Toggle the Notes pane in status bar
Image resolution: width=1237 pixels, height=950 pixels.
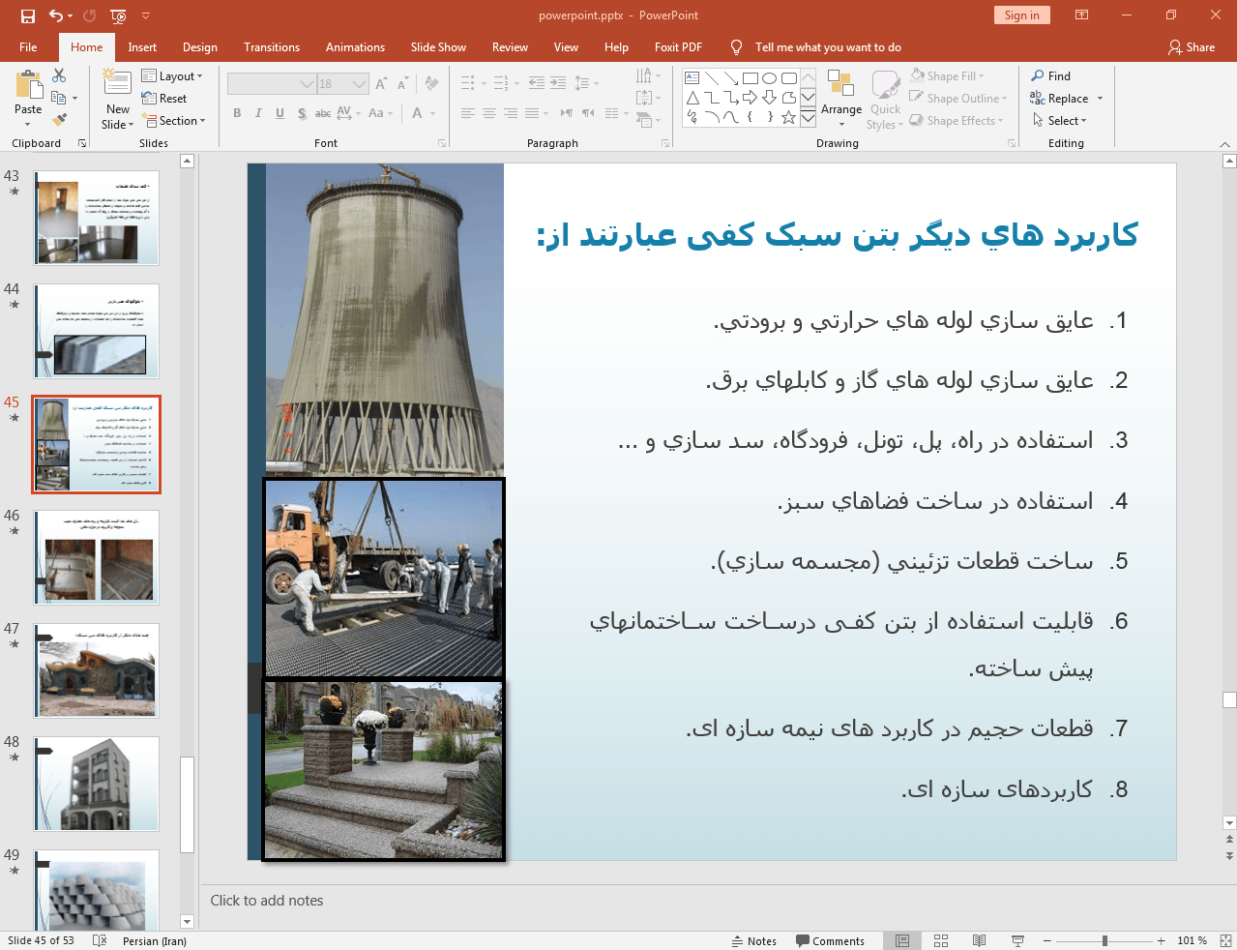click(753, 940)
